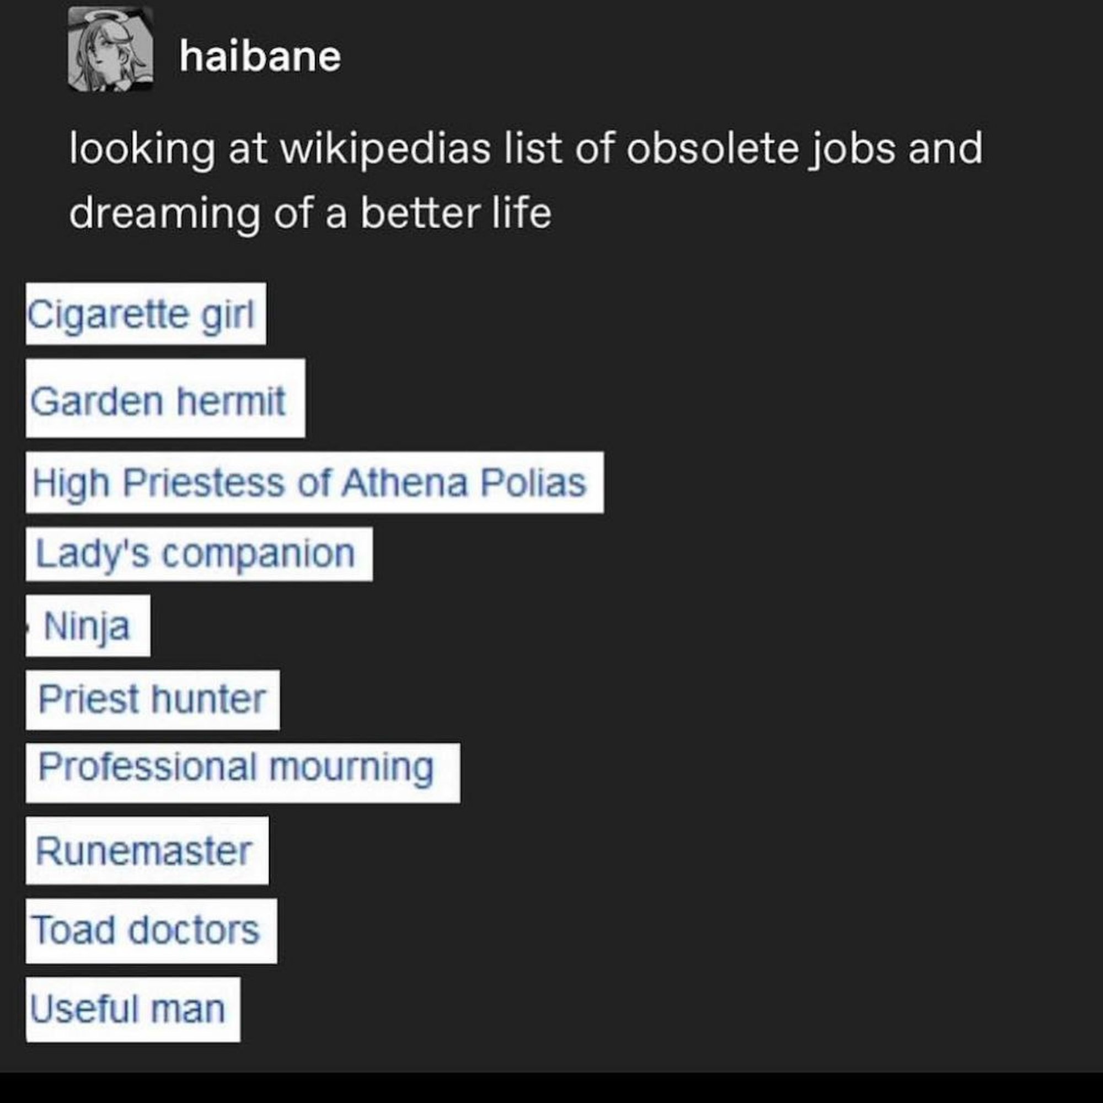
Task: Select the Lady's companion link
Action: [195, 554]
